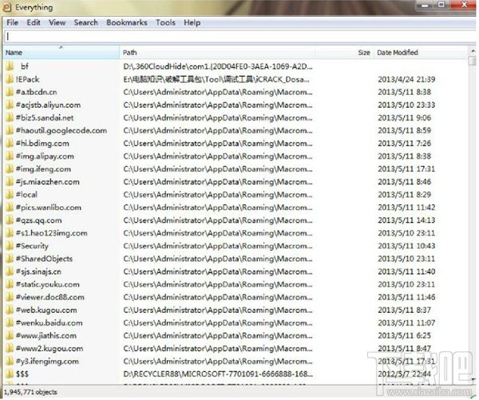This screenshot has width=479, height=400.
Task: Click the Everything app icon in title bar
Action: point(7,7)
